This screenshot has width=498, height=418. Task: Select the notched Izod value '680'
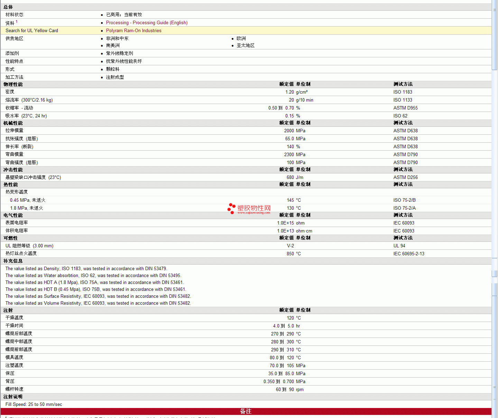tap(290, 177)
